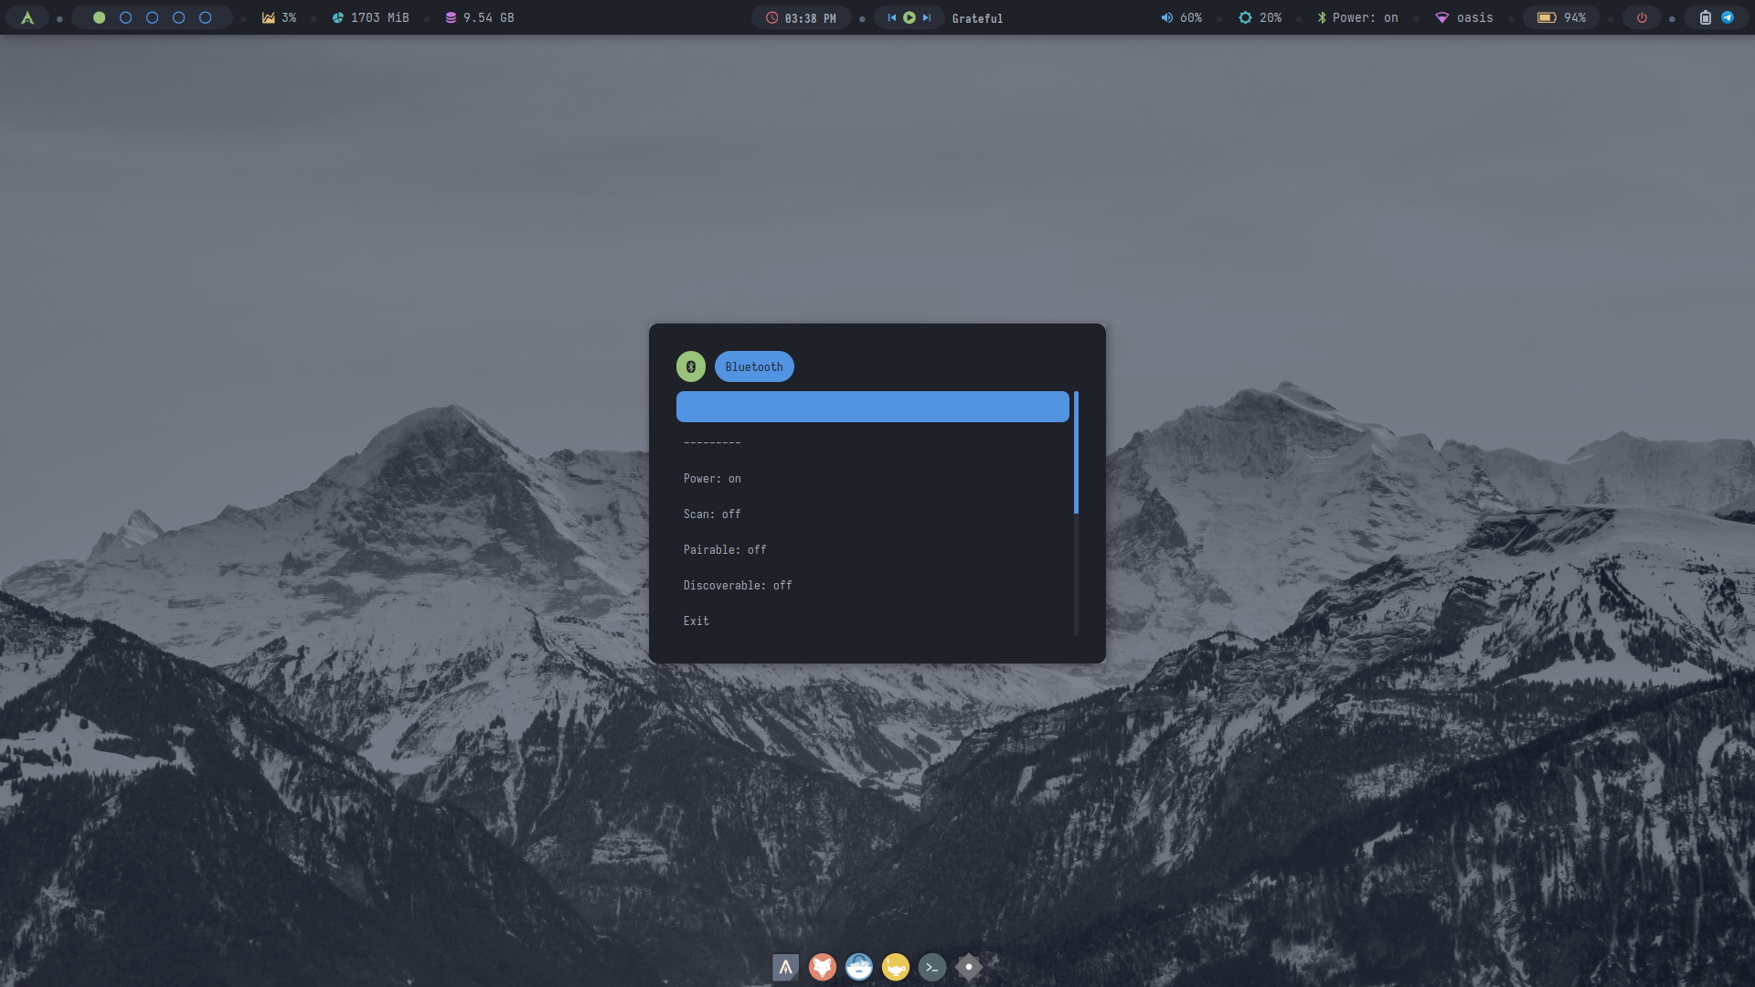Skip to next track in top bar
The height and width of the screenshot is (987, 1755).
click(927, 17)
